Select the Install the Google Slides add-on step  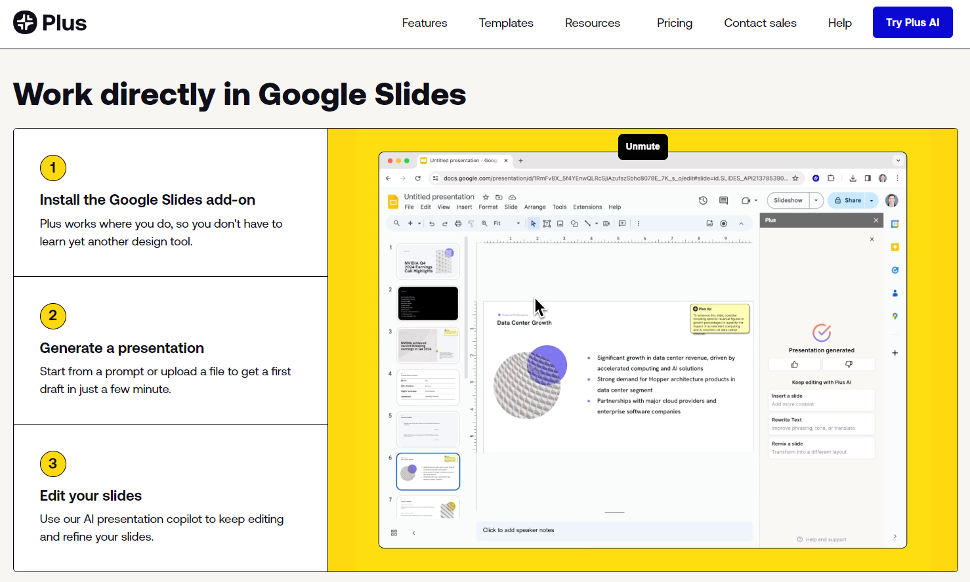(171, 203)
